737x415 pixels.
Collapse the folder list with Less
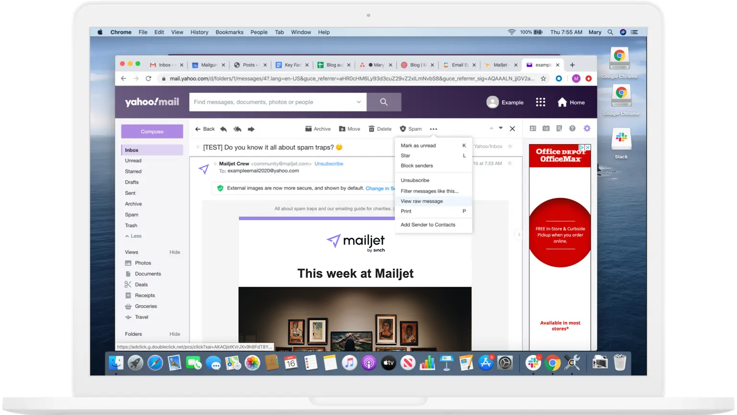[133, 236]
